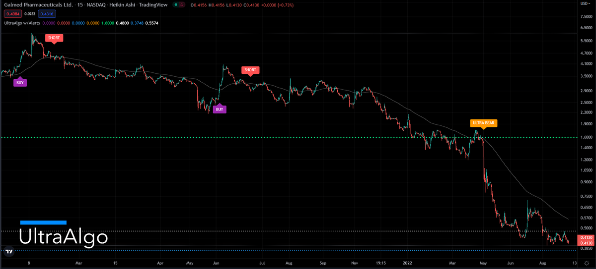Open chart settings gear icon

(x=587, y=264)
